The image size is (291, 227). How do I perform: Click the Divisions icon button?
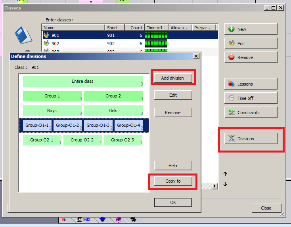[231, 139]
